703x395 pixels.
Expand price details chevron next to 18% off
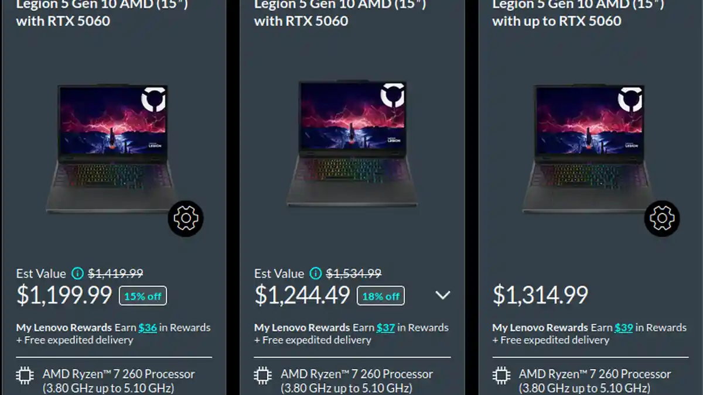[442, 296]
